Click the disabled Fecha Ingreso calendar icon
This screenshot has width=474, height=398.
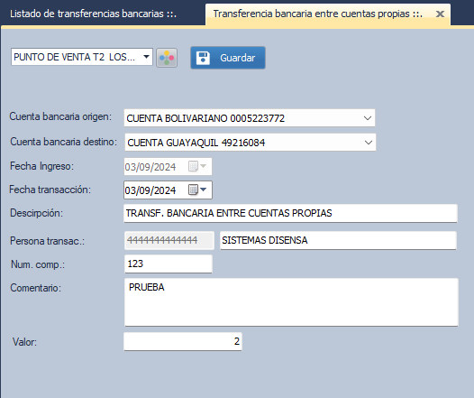point(193,166)
